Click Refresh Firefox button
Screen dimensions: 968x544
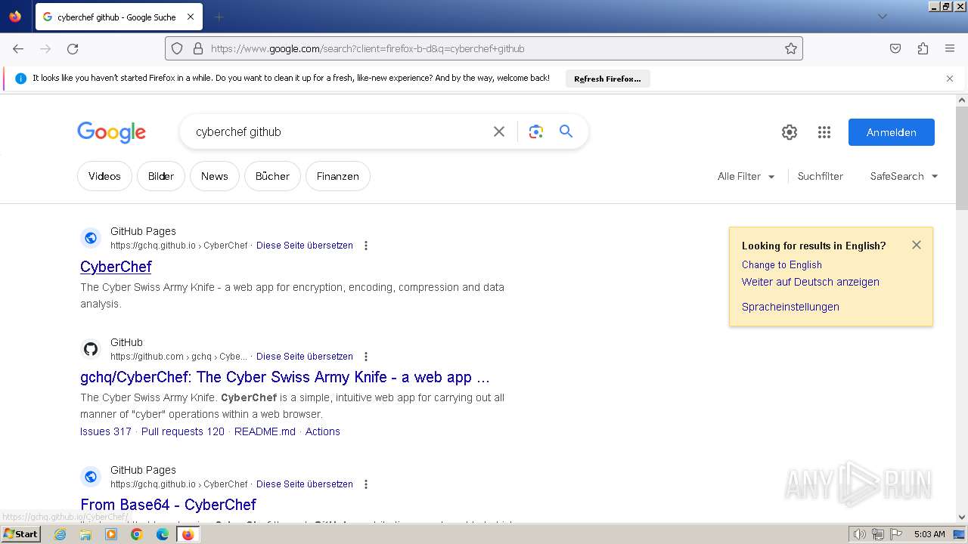pyautogui.click(x=607, y=79)
